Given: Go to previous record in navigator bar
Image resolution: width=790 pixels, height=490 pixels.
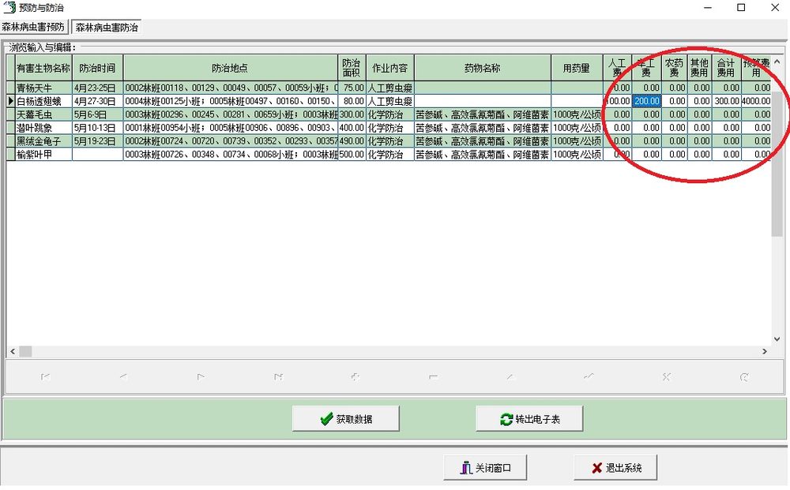Looking at the screenshot, I should 123,377.
